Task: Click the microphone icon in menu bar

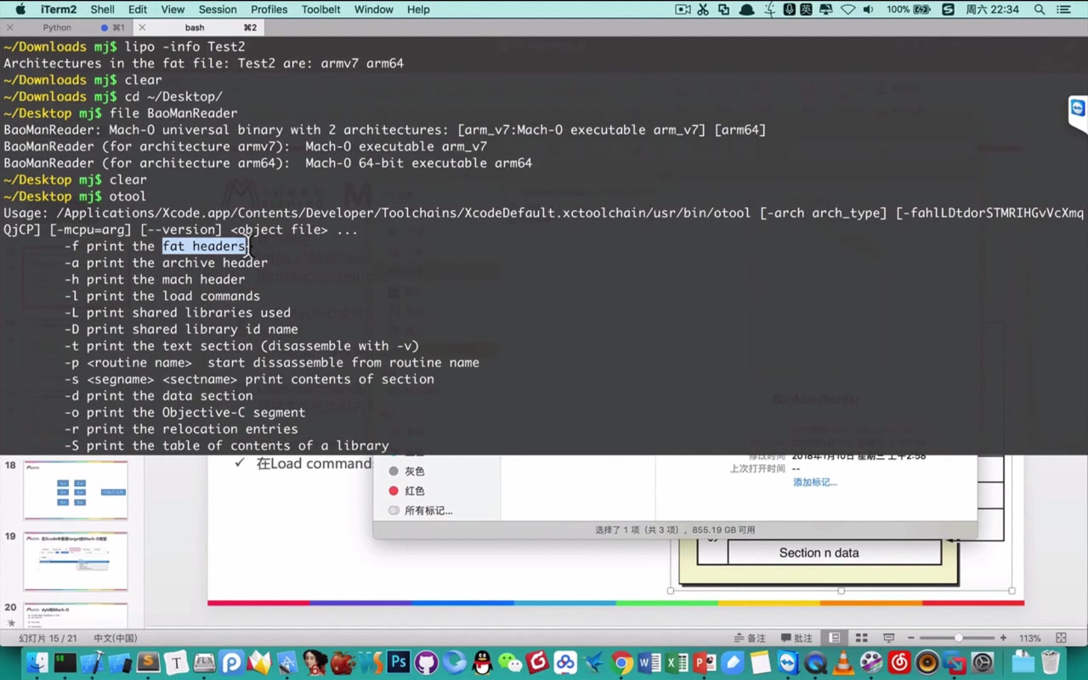Action: point(790,9)
